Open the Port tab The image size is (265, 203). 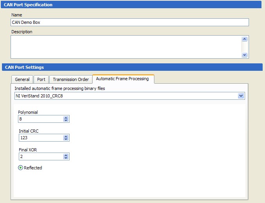41,79
